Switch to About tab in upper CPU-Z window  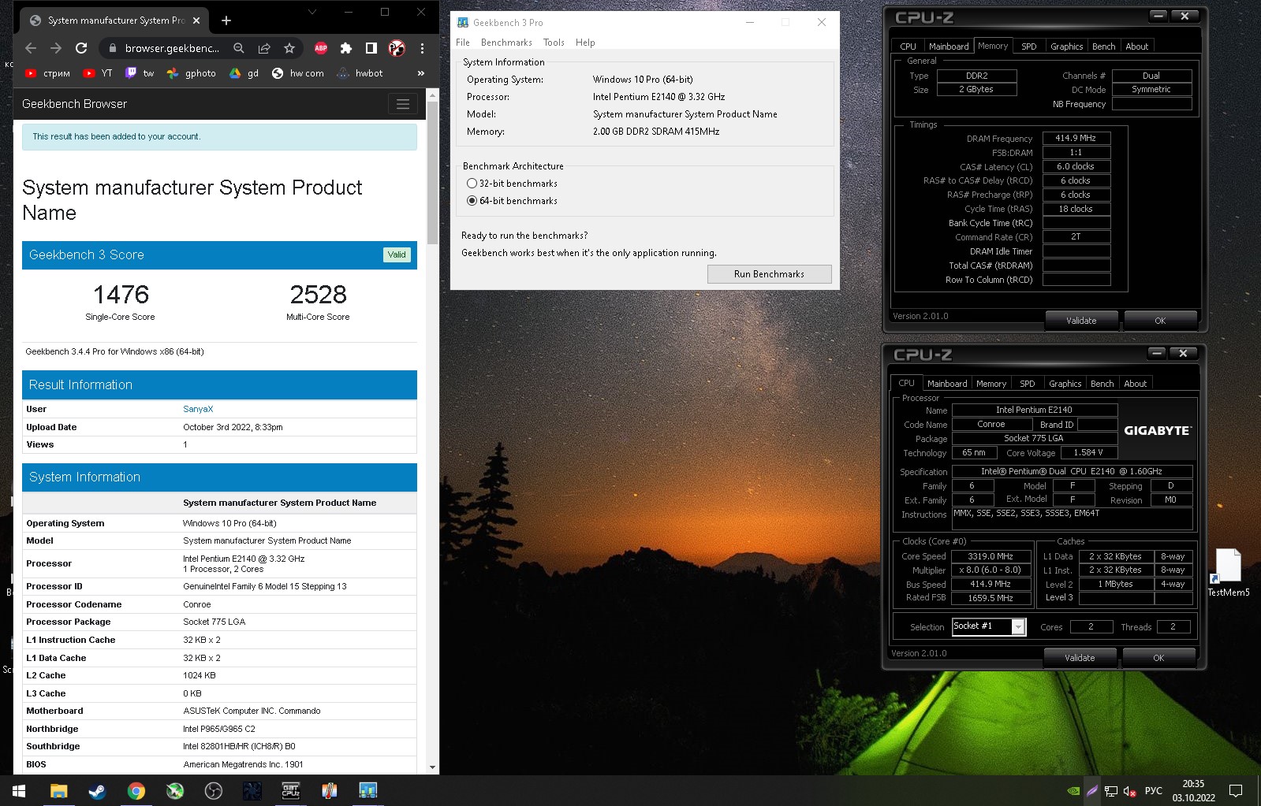1136,46
